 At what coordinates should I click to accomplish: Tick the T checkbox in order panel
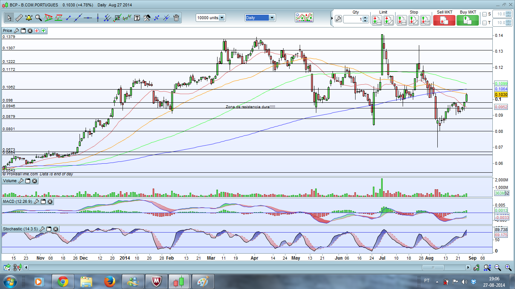[484, 23]
